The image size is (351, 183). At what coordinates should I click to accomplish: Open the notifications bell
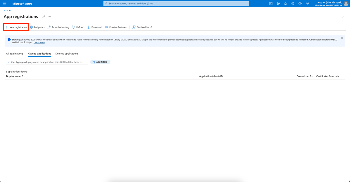[285, 4]
